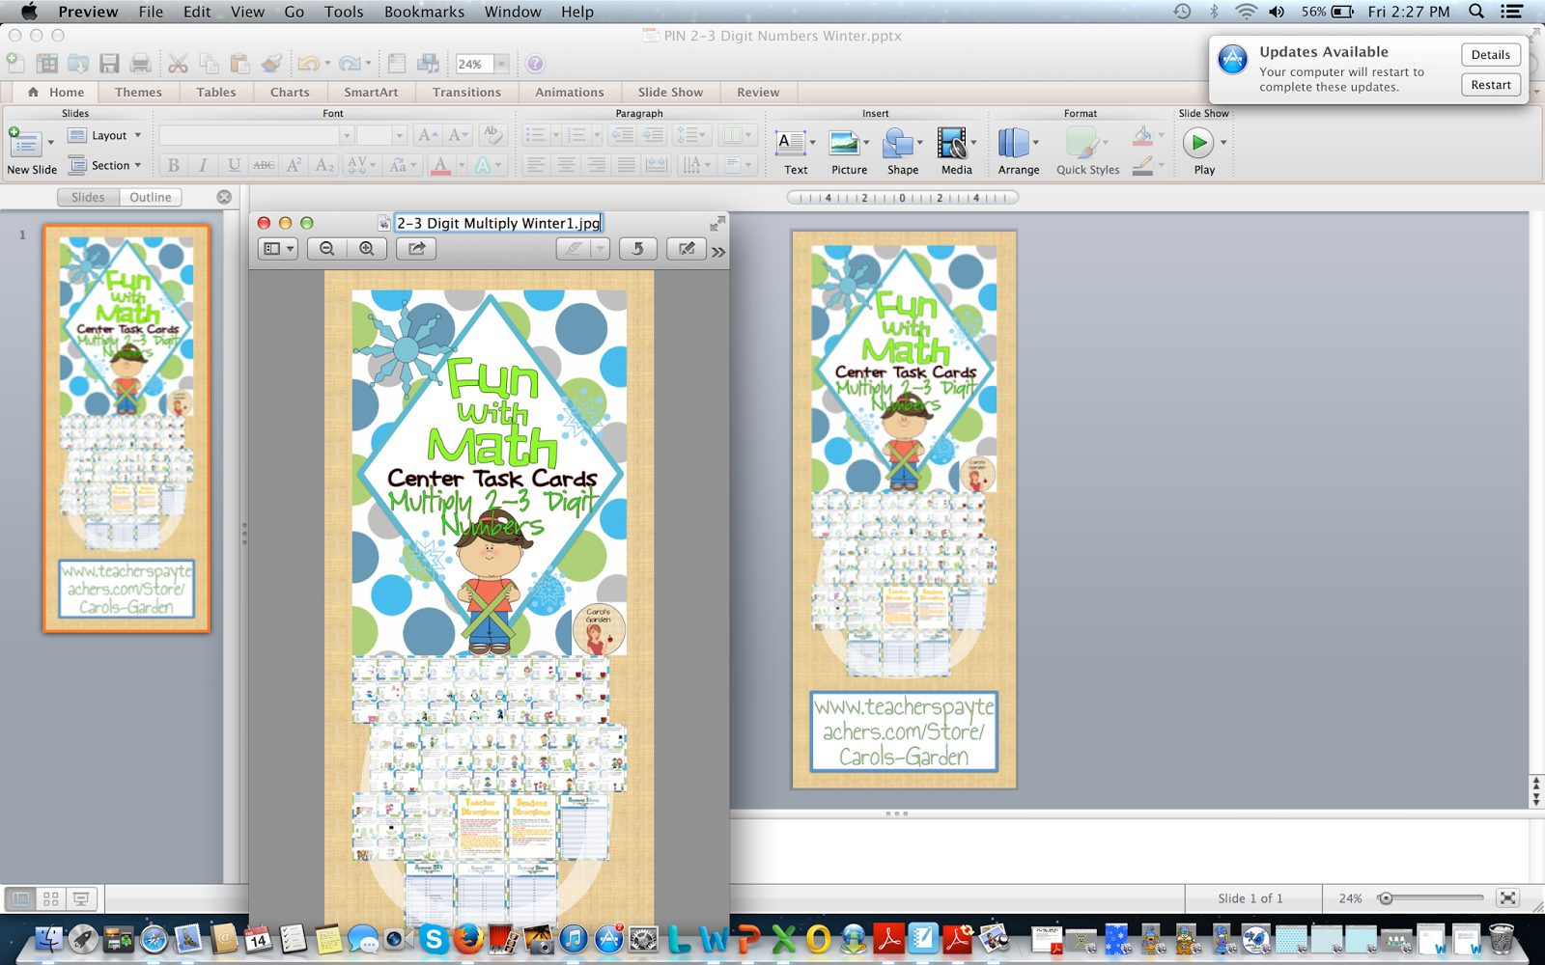Toggle Bold formatting in Font group
The height and width of the screenshot is (965, 1545).
(x=173, y=165)
